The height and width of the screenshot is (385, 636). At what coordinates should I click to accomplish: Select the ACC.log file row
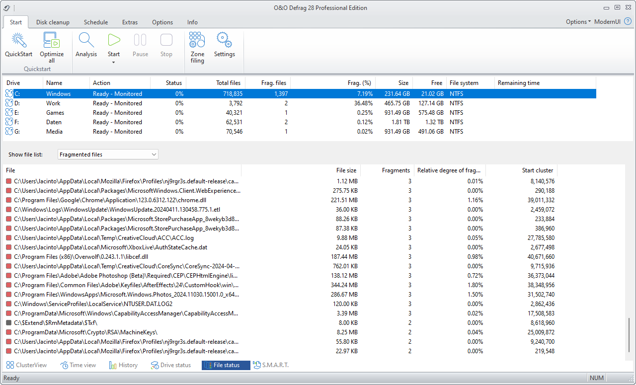pos(281,238)
